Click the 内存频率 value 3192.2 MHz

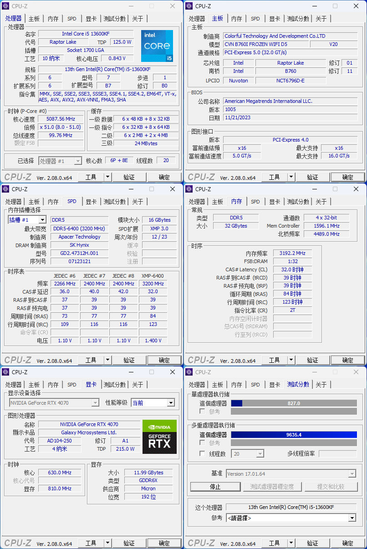click(x=292, y=253)
